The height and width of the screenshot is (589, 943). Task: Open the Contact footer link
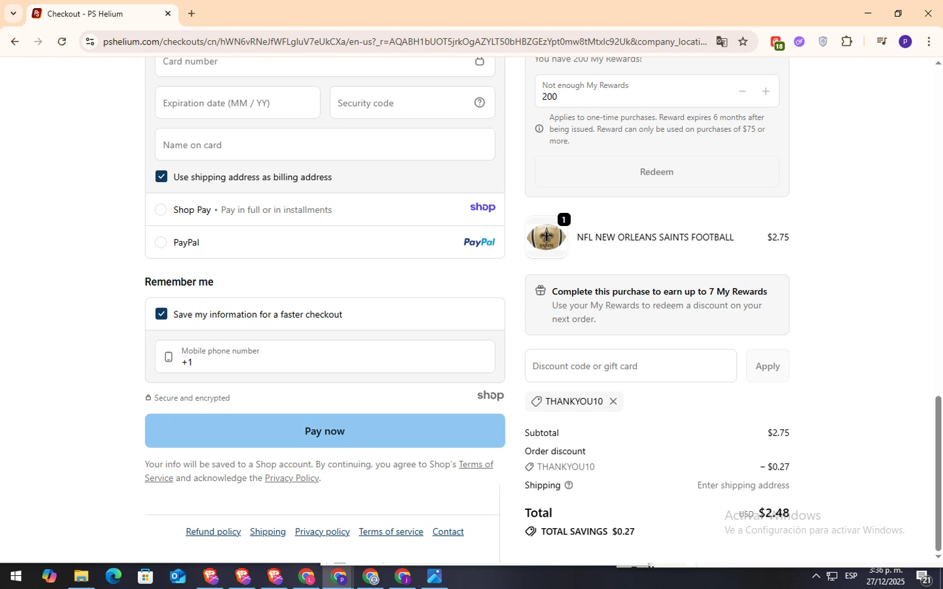pyautogui.click(x=448, y=531)
